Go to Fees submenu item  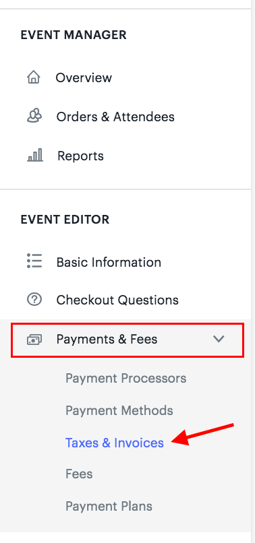(x=79, y=474)
